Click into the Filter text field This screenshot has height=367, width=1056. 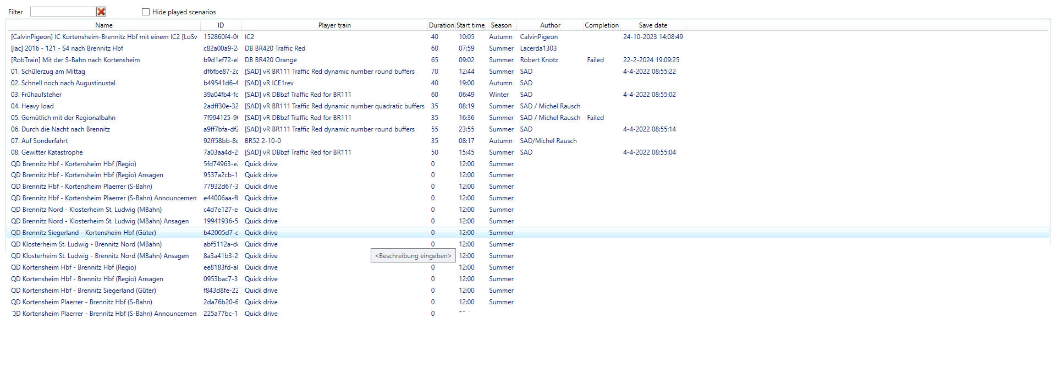point(63,12)
